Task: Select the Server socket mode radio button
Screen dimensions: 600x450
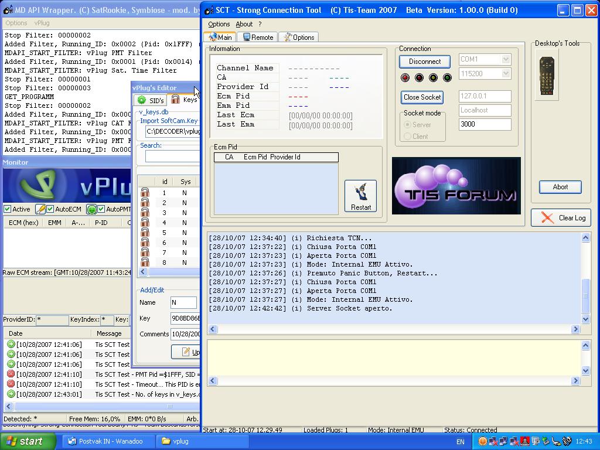Action: [408, 124]
